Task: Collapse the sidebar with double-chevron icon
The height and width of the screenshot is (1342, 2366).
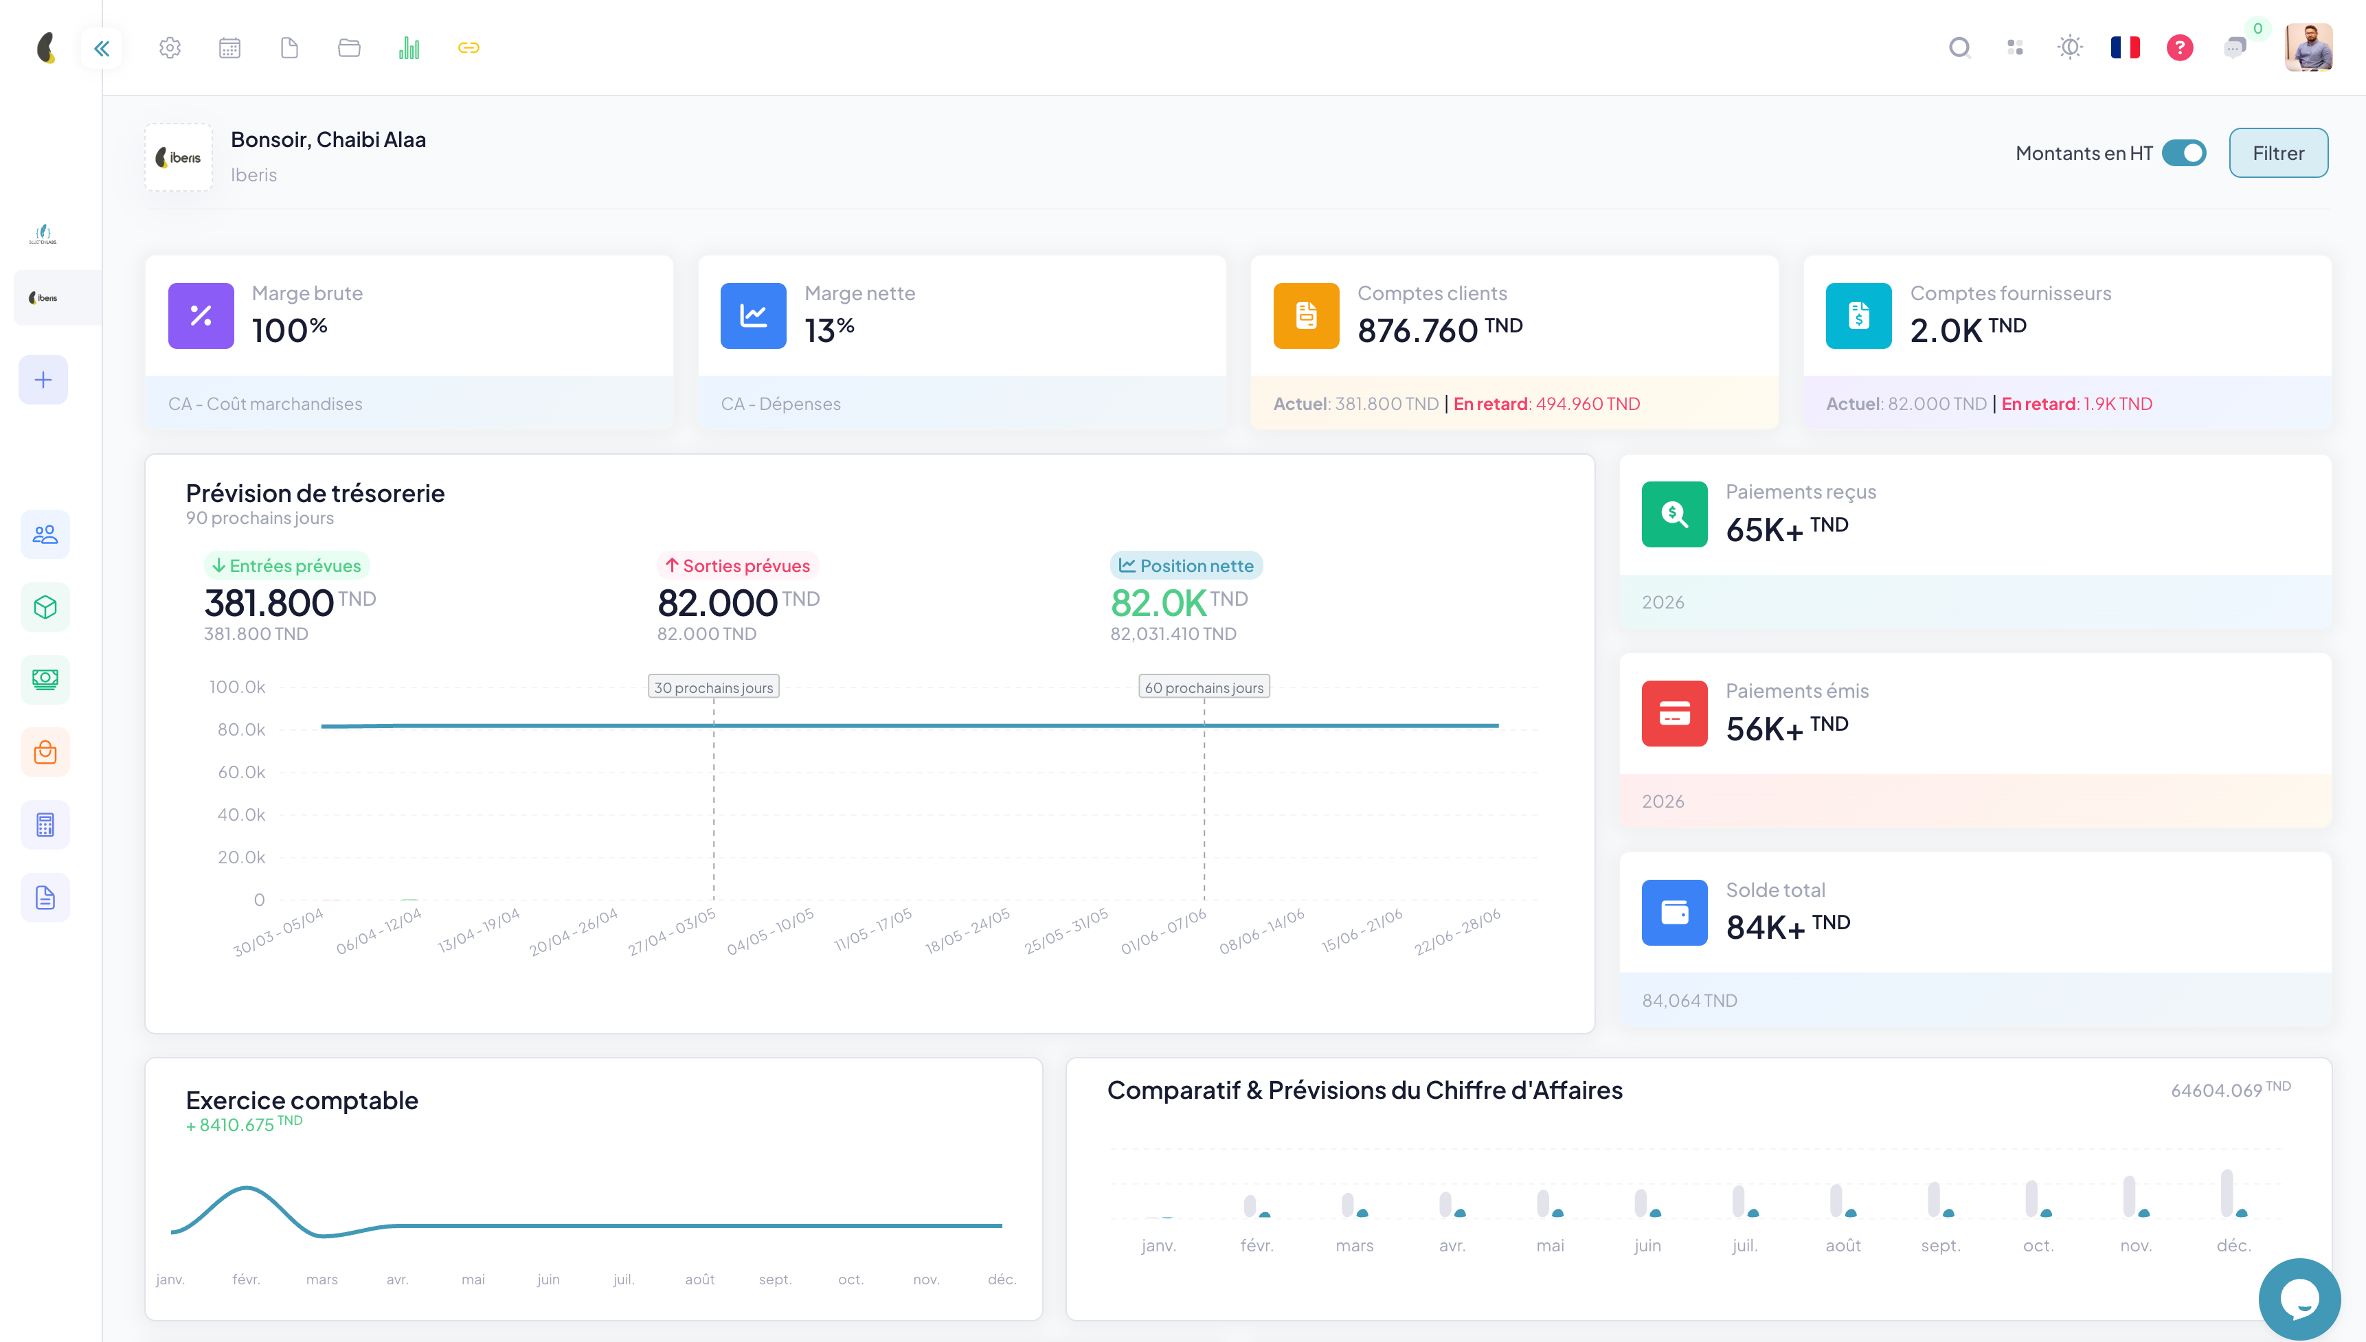Action: pyautogui.click(x=102, y=48)
